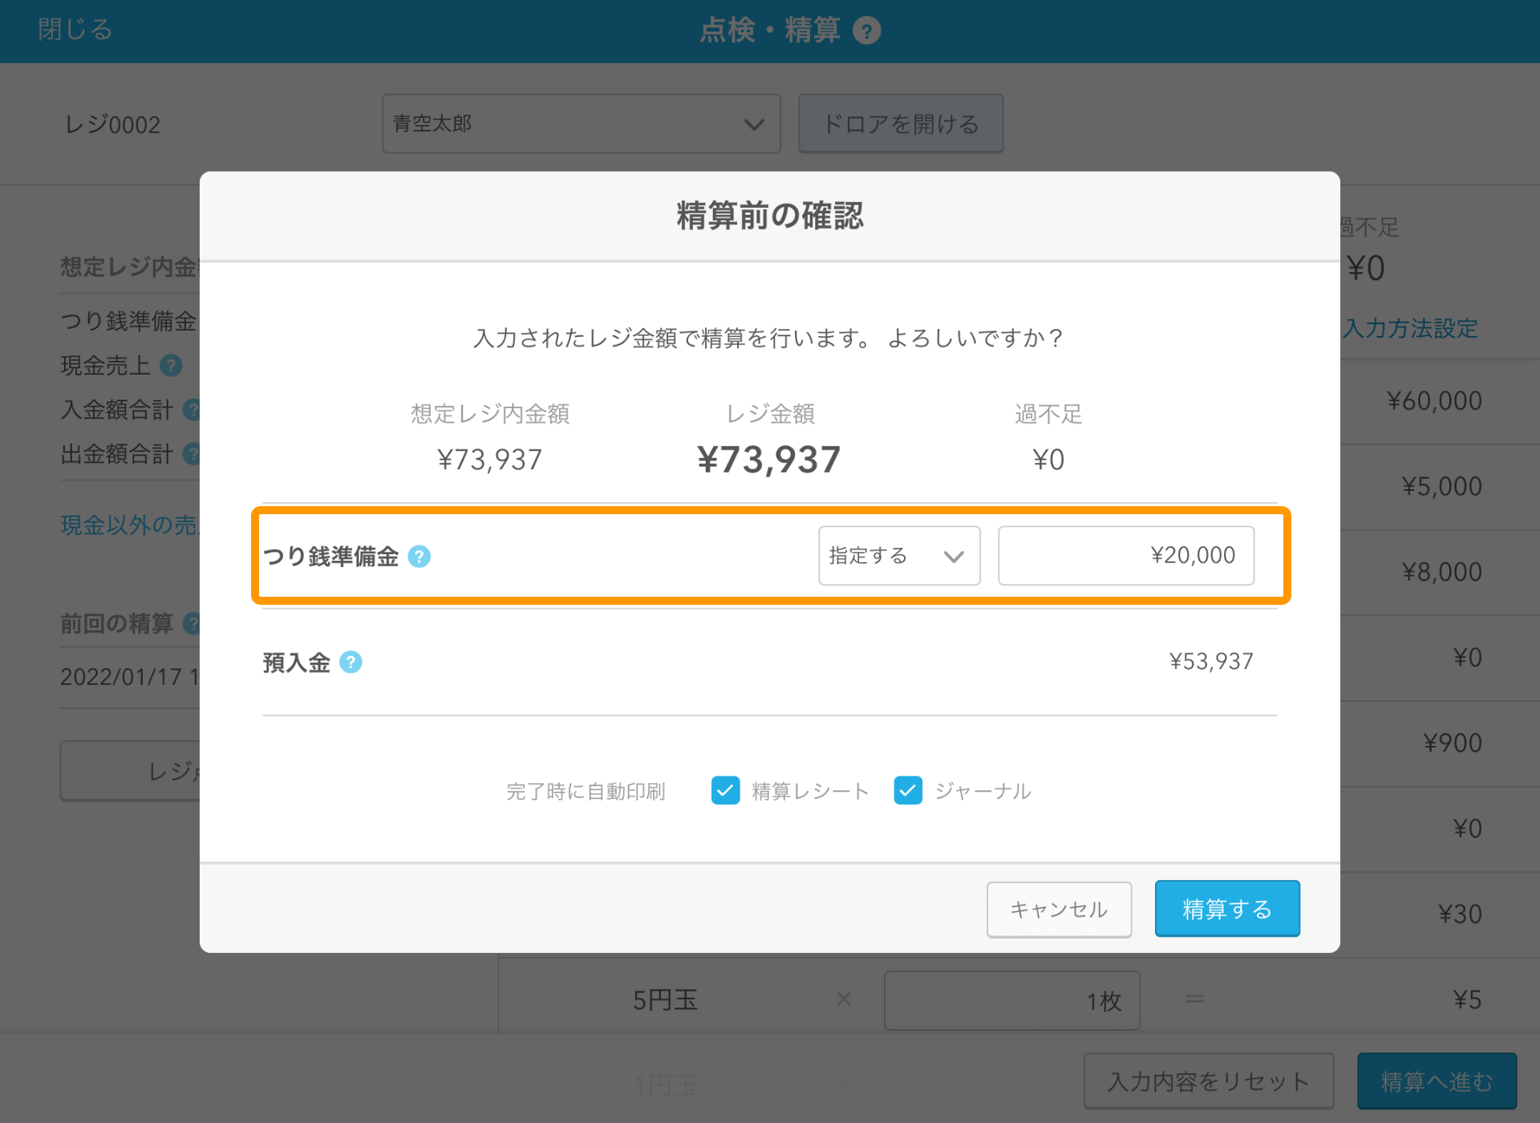Uncheck the ジャーナル auto-print checkbox
1540x1123 pixels.
click(908, 790)
